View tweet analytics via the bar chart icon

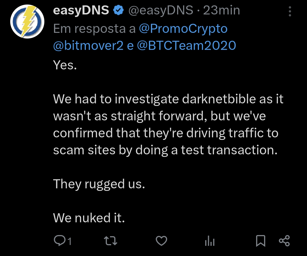click(210, 241)
